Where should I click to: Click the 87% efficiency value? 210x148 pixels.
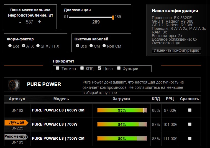[156, 124]
